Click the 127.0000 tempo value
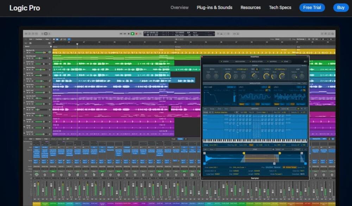352x206 pixels. tap(180, 33)
